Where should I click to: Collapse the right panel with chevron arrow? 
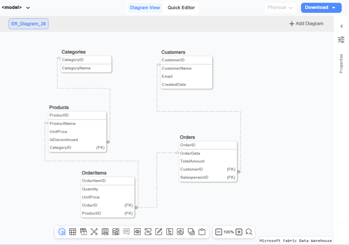tap(342, 26)
